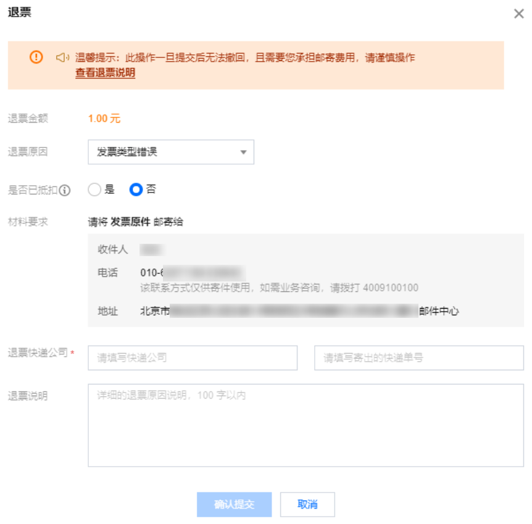Click the 退票说明 text area

[305, 425]
